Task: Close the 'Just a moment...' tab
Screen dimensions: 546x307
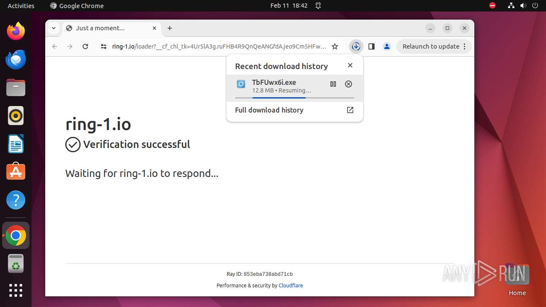Action: point(154,28)
